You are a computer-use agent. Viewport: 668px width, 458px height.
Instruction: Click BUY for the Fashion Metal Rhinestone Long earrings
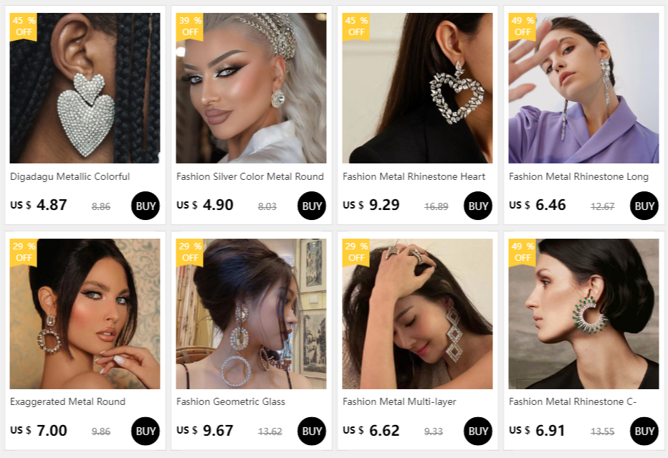coord(644,206)
